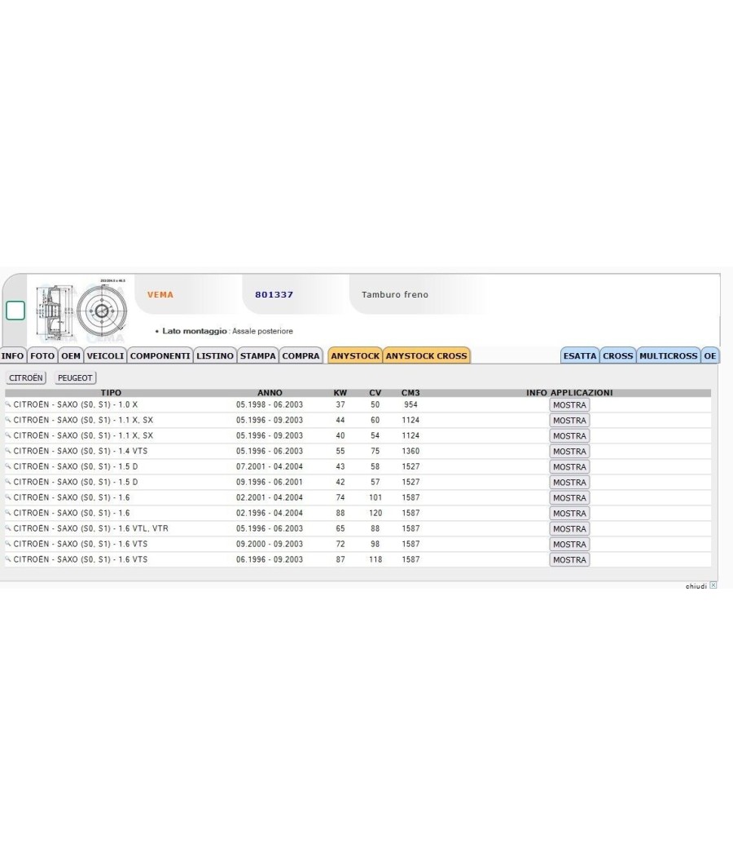This screenshot has width=733, height=856.
Task: Click magnifier icon beside Saxo 1.1 X, SX 40 kW
Action: tap(8, 435)
